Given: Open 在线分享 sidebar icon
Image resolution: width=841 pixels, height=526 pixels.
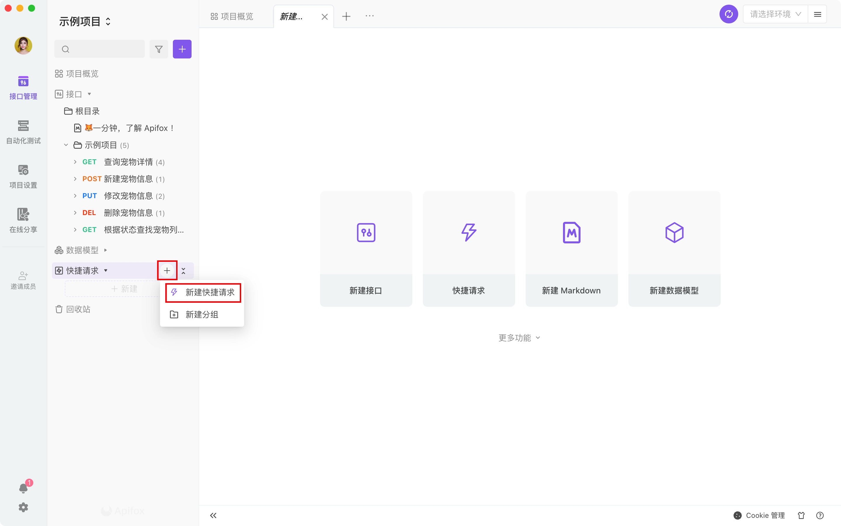Looking at the screenshot, I should tap(23, 221).
